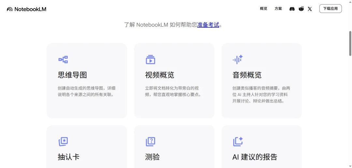The image size is (352, 168).
Task: Select the 测验 card heading
Action: coord(153,157)
